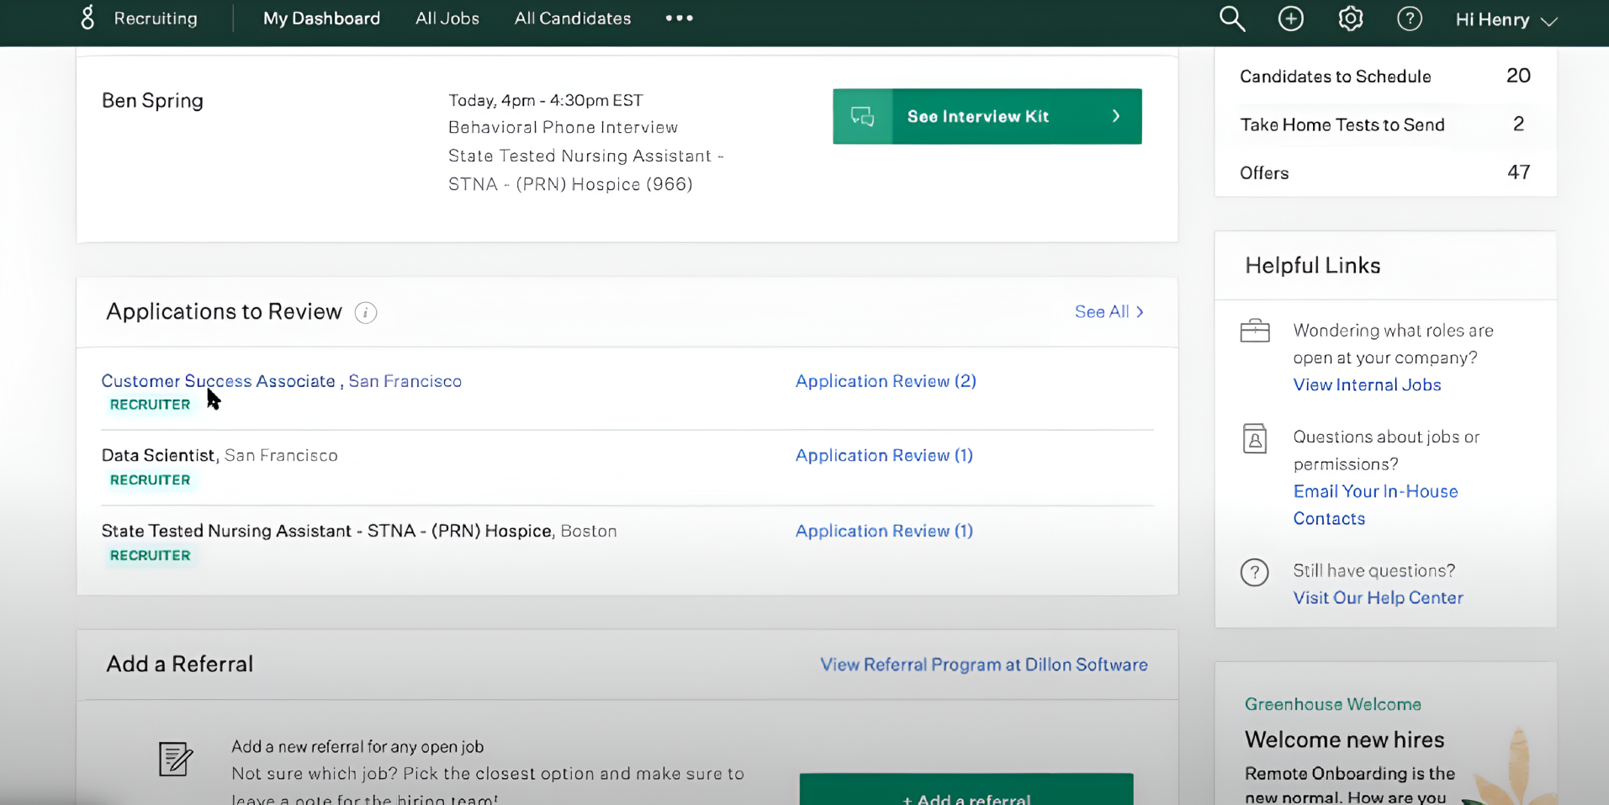Click the Greenhouse logo icon

87,18
